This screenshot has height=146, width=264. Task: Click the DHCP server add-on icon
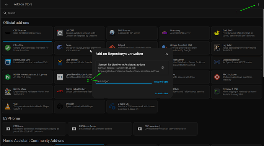pos(112,33)
